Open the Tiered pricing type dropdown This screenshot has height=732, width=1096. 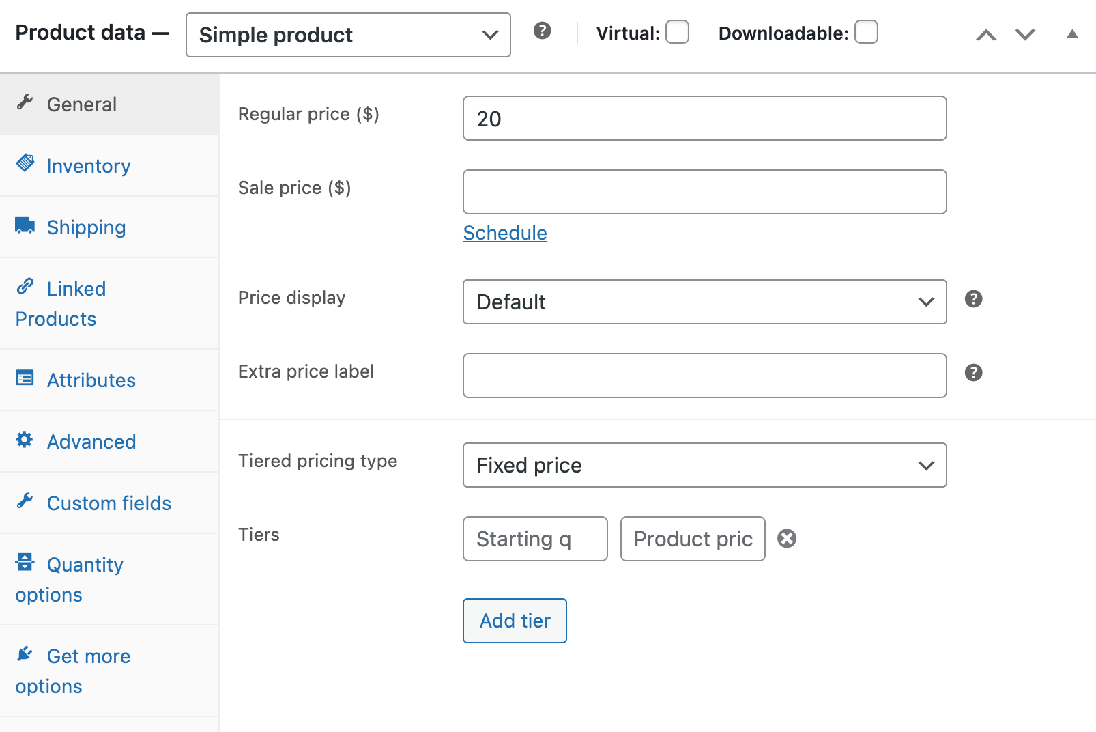click(704, 465)
